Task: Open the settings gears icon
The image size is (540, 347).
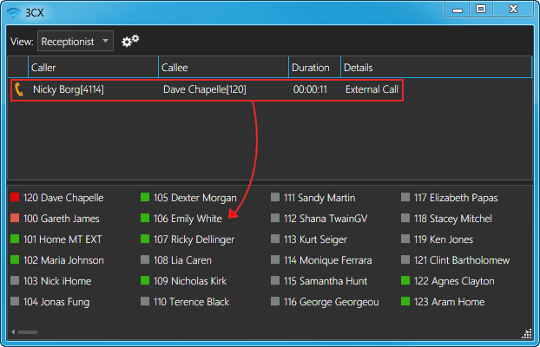Action: tap(130, 41)
